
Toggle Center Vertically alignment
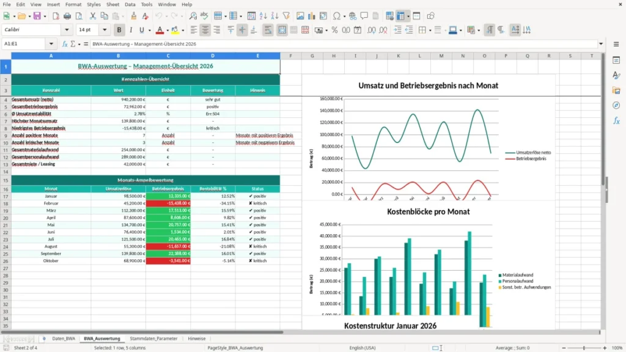(242, 30)
